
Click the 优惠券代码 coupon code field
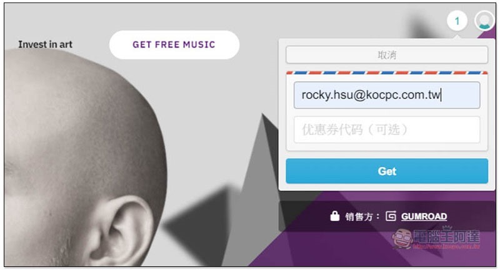pyautogui.click(x=387, y=130)
